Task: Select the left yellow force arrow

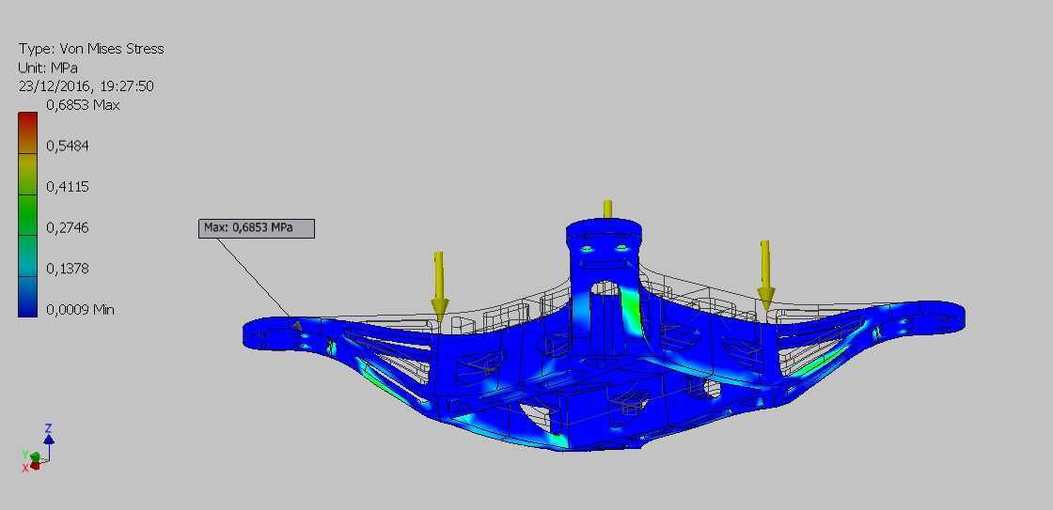Action: point(439,286)
